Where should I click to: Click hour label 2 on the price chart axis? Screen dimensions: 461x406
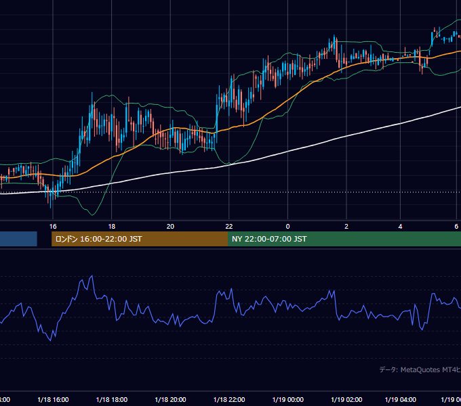(x=346, y=227)
